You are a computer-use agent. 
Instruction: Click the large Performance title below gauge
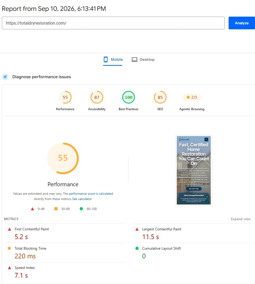pos(63,184)
